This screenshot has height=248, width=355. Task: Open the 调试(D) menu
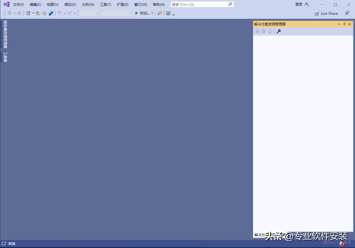click(x=70, y=4)
